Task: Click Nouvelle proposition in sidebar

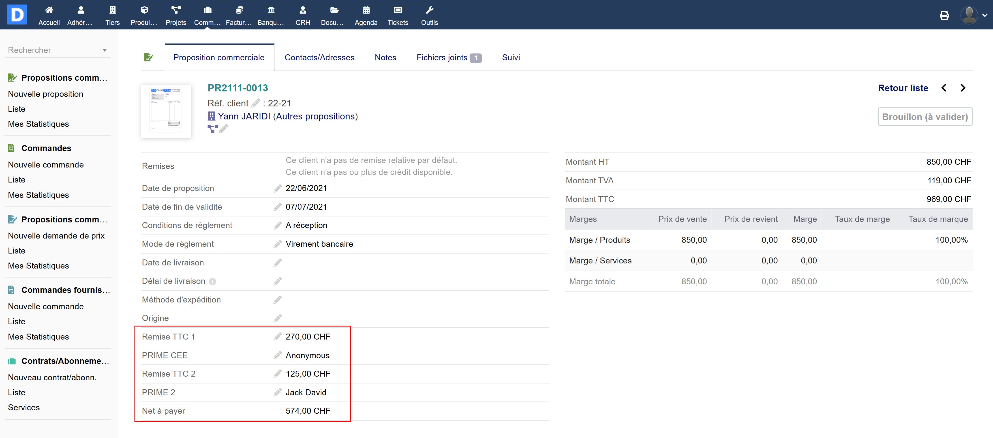Action: point(46,94)
